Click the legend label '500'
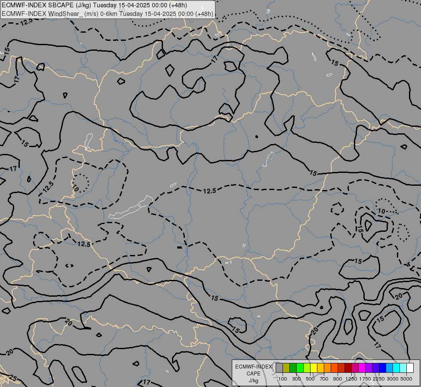The height and width of the screenshot is (387, 421). [x=310, y=379]
